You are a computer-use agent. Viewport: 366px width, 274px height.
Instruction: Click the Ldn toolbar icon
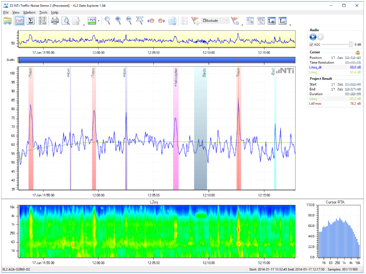coord(272,21)
